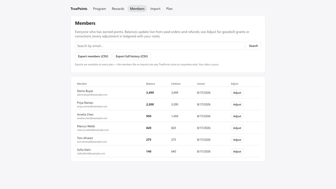Click Marcus Webb's joined date 8/17/2026
336x189 pixels.
coord(204,128)
